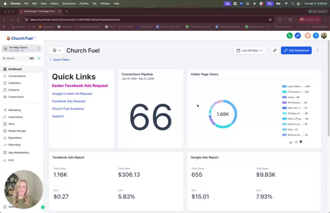
Task: Open the Bookmarks menu in the menu bar
Action: pyautogui.click(x=69, y=4)
